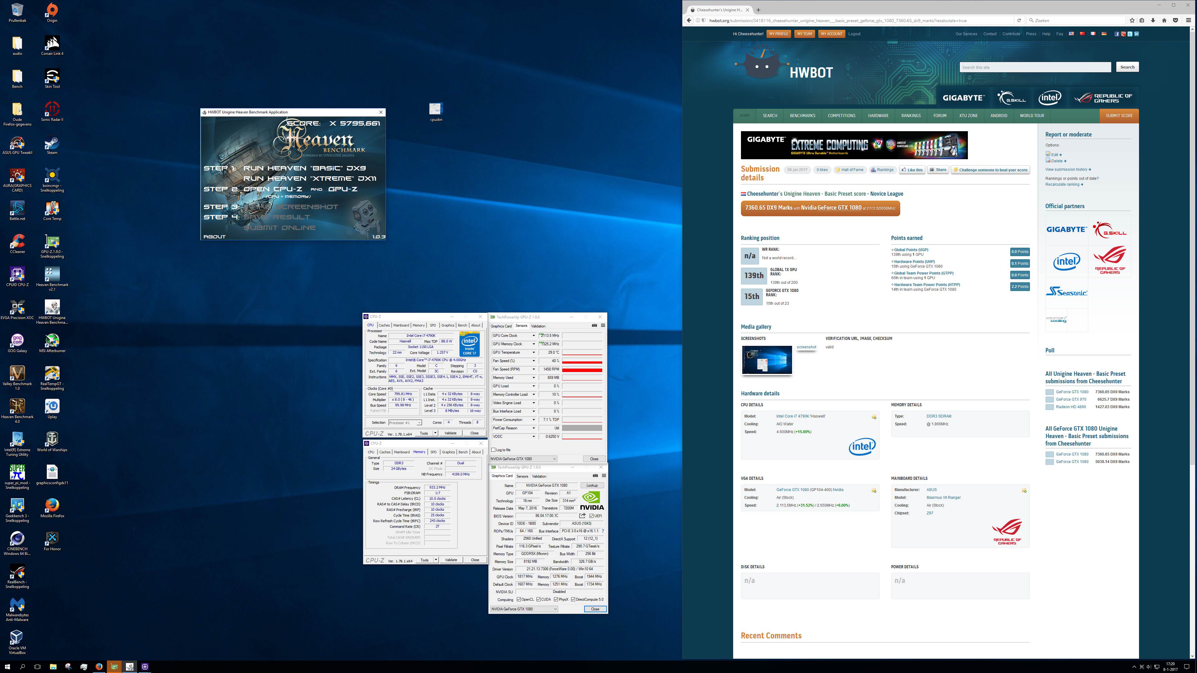Open Caches tab in CPU-Z window showing Processor
The width and height of the screenshot is (1197, 673).
[384, 325]
